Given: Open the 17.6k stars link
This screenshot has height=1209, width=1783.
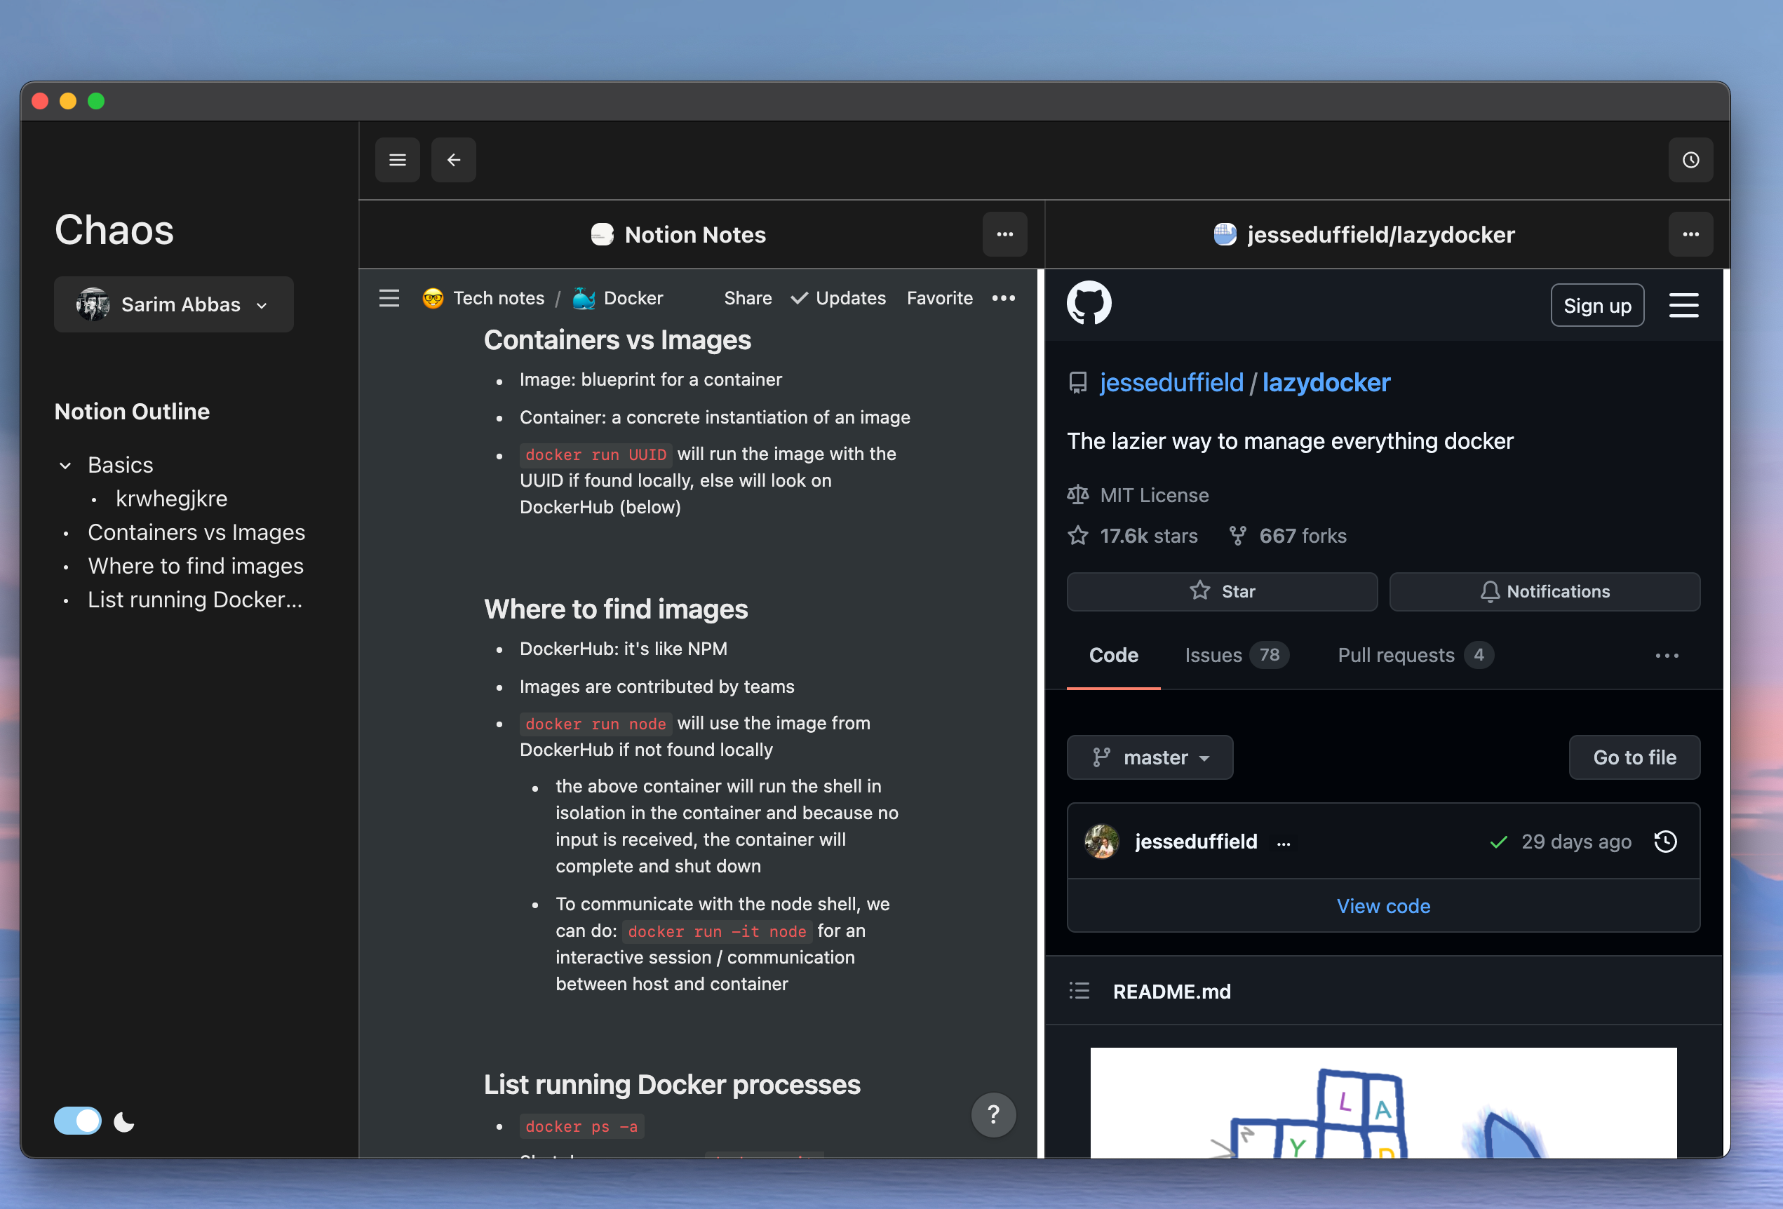Looking at the screenshot, I should coord(1148,536).
